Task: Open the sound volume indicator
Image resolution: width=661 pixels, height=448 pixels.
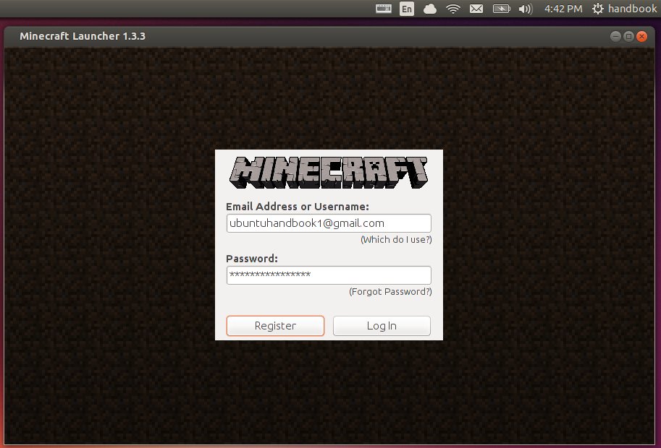Action: 526,9
